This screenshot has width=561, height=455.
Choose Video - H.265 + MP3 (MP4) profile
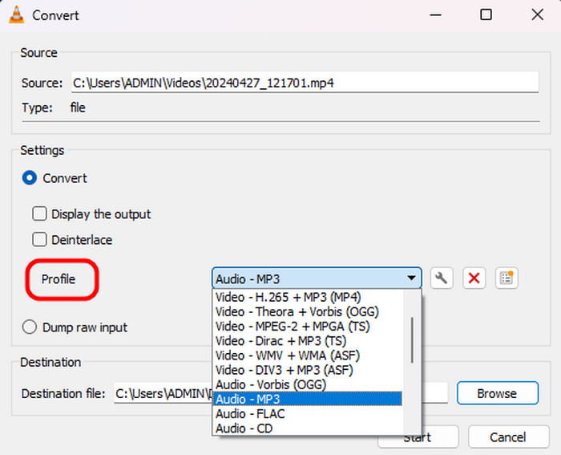[308, 297]
